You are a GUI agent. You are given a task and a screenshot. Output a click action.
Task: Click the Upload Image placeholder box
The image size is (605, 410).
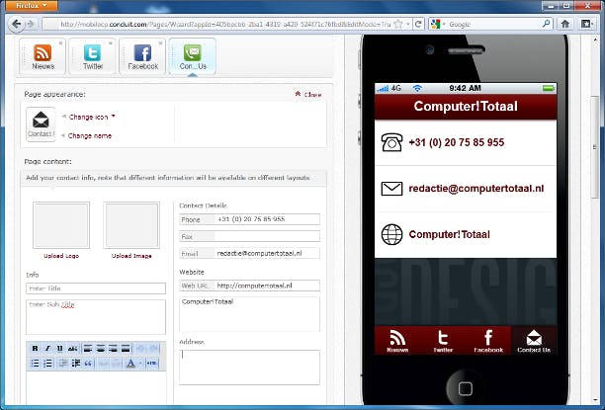131,225
